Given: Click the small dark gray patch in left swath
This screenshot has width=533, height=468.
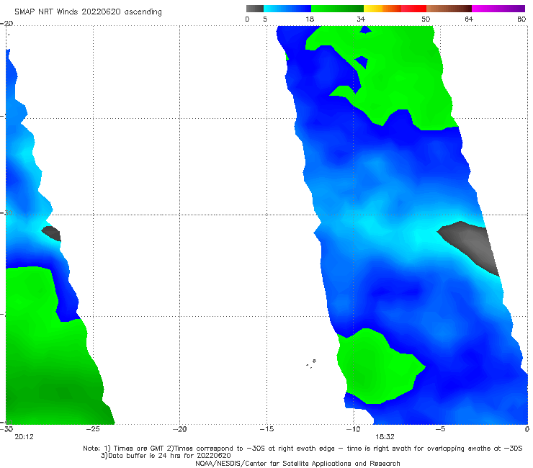Looking at the screenshot, I should [52, 233].
